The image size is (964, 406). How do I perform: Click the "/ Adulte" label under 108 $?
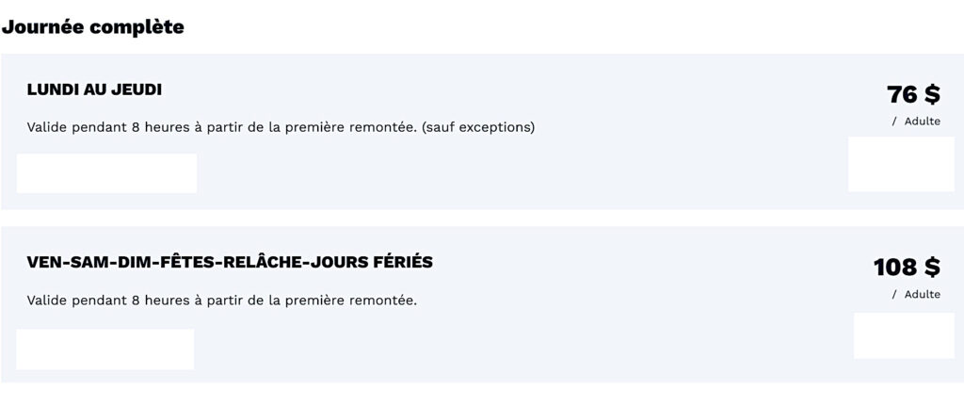(915, 294)
